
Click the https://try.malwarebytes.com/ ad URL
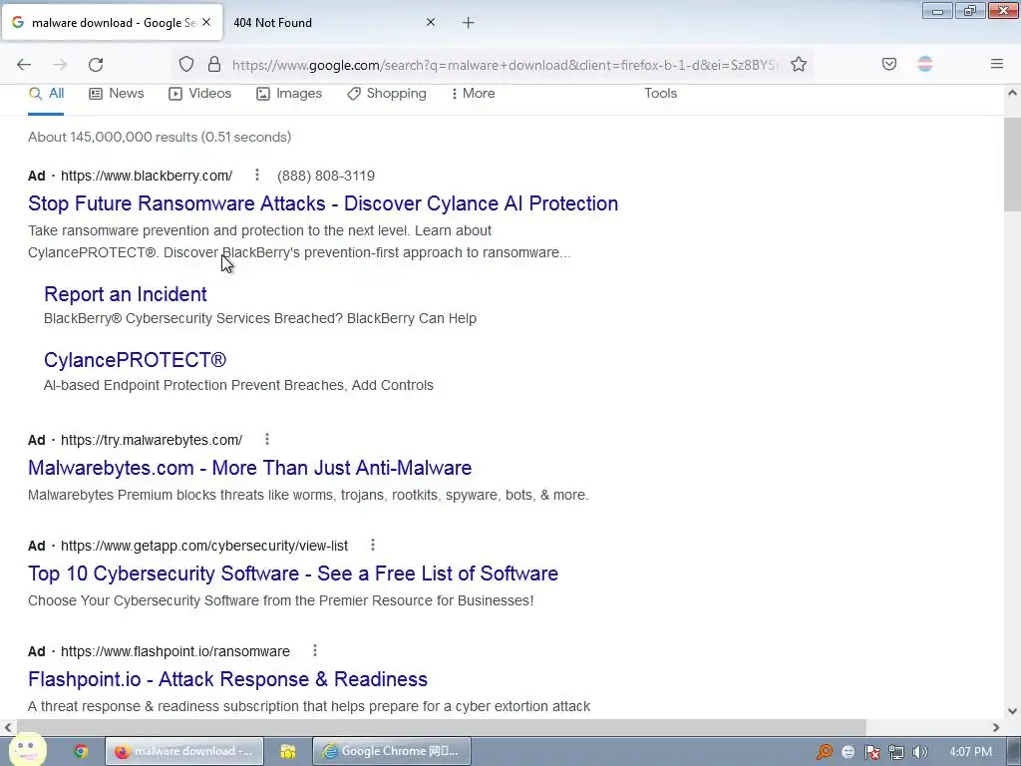[152, 440]
